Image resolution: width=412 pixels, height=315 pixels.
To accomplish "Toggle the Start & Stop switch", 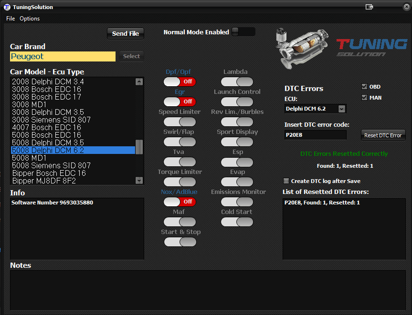I will pos(180,242).
